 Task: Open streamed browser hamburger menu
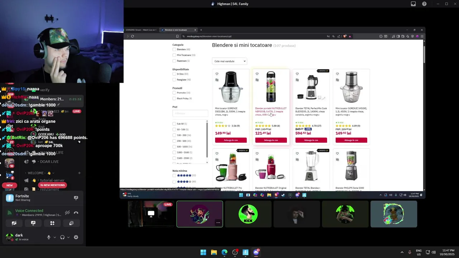pyautogui.click(x=422, y=36)
